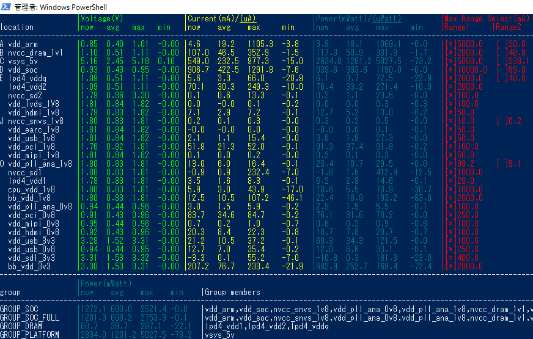Select the GROUP_PLATFORM row
Screen dimensions: 533x339
coord(30,335)
